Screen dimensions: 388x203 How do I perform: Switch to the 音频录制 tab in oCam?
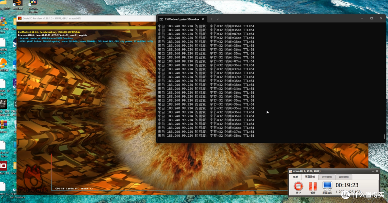(x=343, y=177)
